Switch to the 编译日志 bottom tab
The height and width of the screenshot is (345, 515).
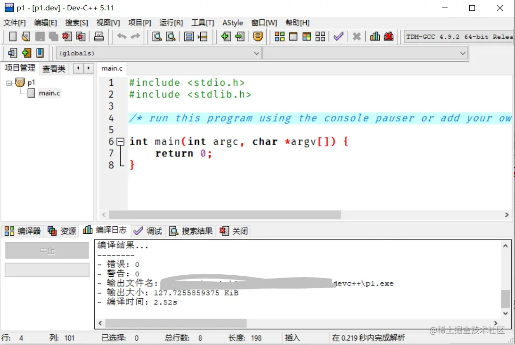(105, 230)
